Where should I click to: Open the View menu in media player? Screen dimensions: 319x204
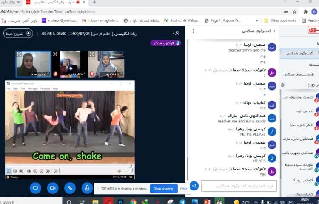(15, 88)
